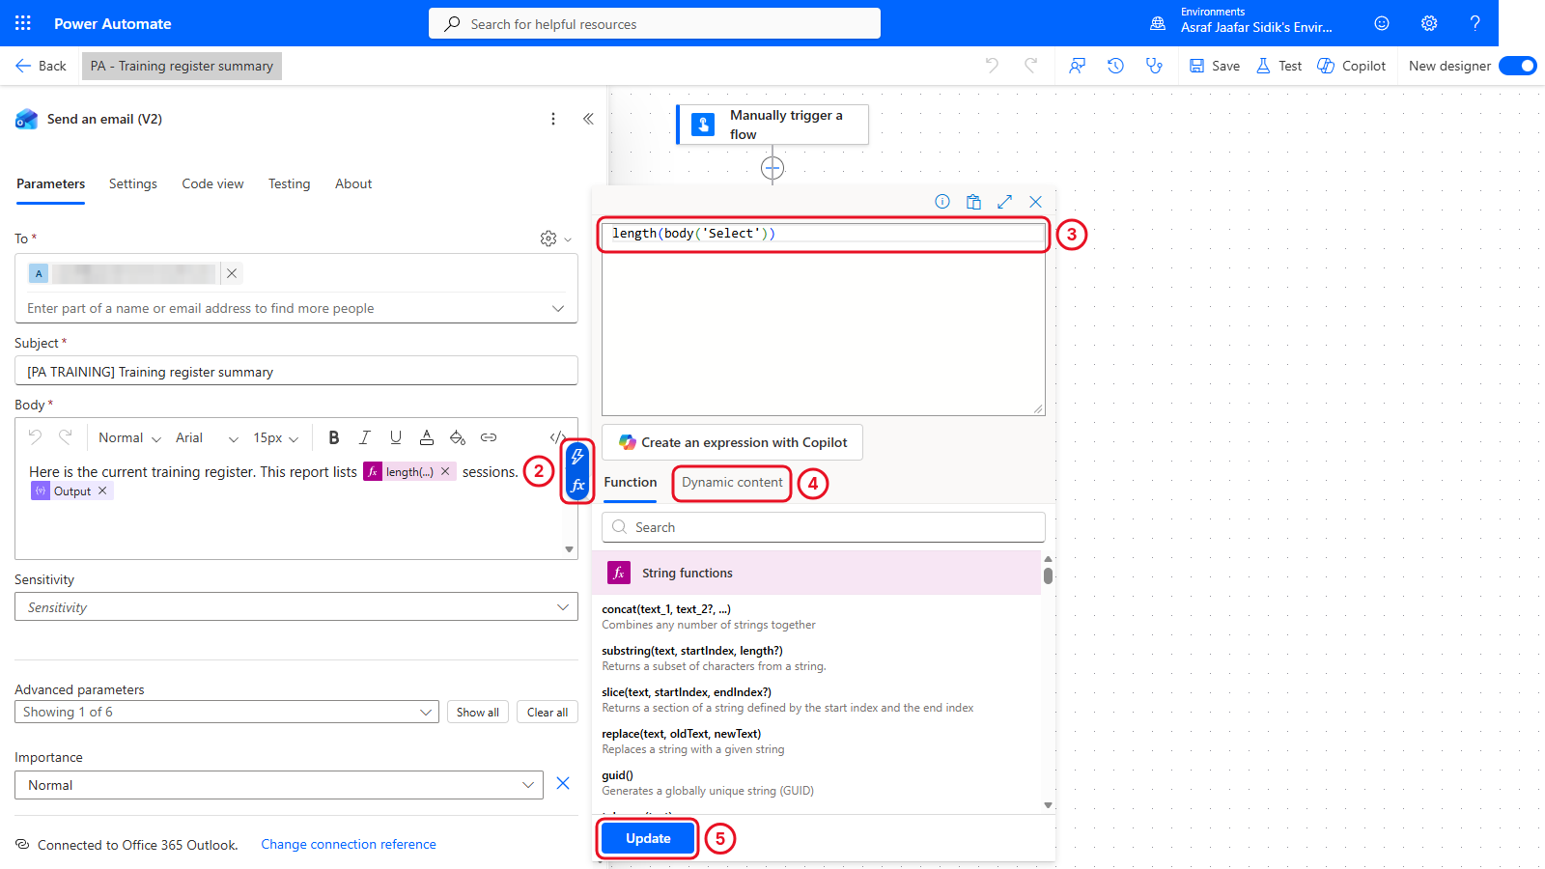Expand the recipient address dropdown chevron
1545x869 pixels.
click(x=558, y=309)
